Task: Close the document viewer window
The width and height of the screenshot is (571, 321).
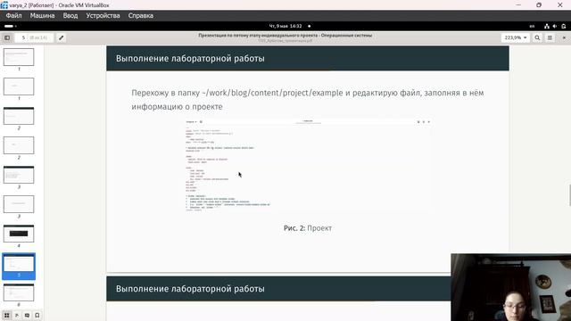Action: pyautogui.click(x=564, y=37)
